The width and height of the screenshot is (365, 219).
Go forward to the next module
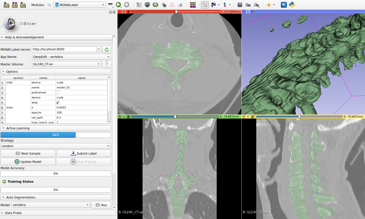(127, 5)
